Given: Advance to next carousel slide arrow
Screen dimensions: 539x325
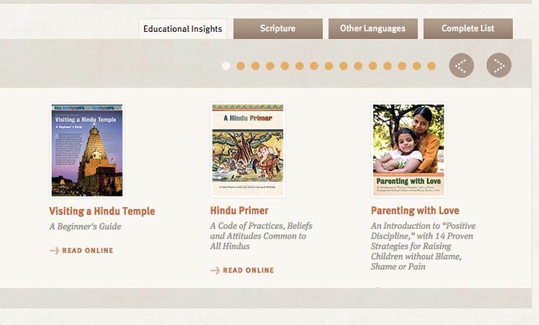Looking at the screenshot, I should click(x=499, y=65).
